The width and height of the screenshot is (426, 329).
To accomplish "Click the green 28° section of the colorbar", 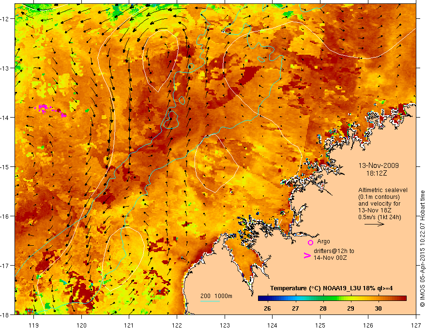I will (323, 299).
